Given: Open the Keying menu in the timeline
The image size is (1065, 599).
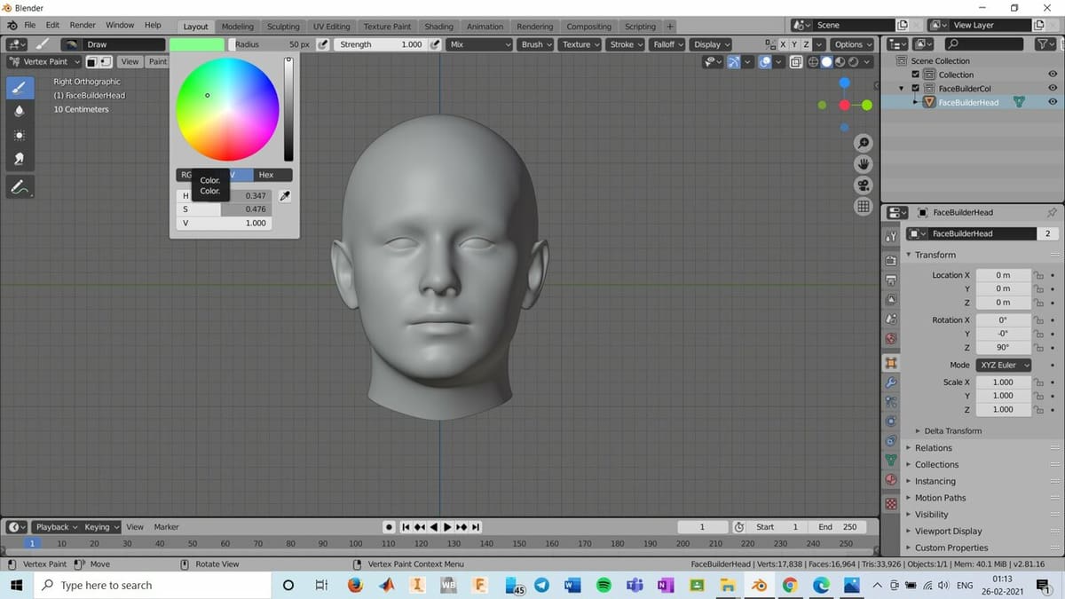Looking at the screenshot, I should click(x=100, y=527).
